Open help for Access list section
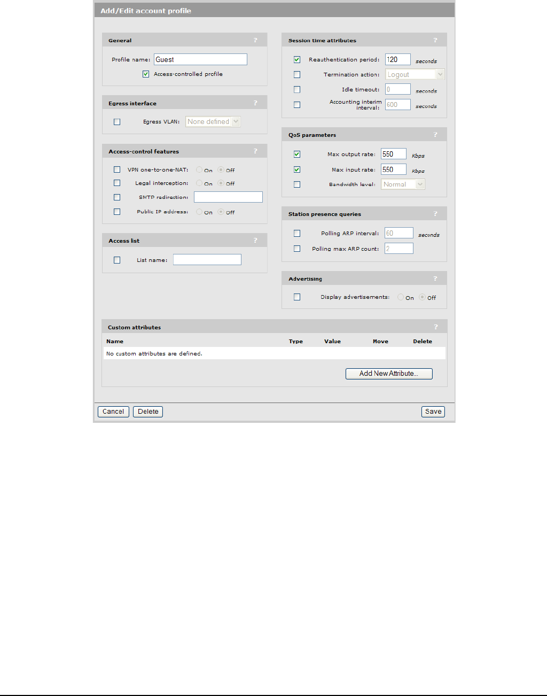Viewport: 547px width, 696px height. click(x=255, y=240)
